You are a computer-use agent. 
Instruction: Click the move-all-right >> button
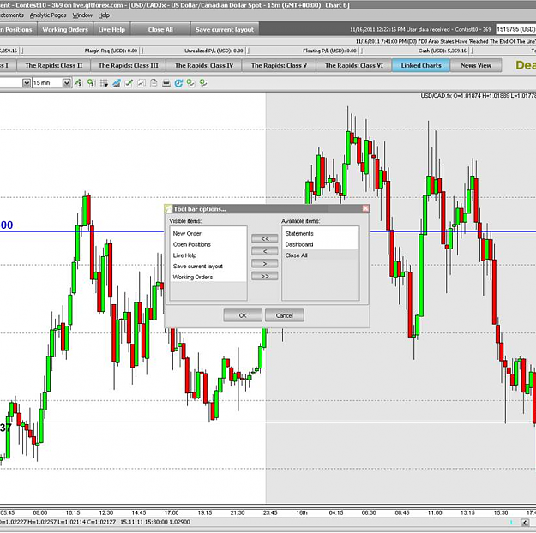[265, 276]
